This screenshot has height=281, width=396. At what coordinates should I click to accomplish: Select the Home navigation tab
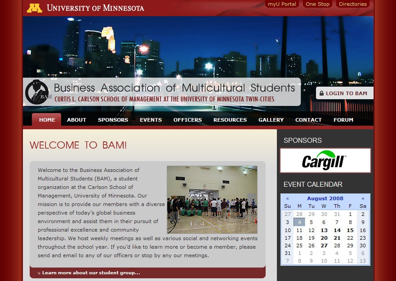coord(47,119)
